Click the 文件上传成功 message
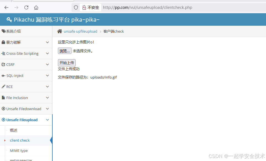The width and height of the screenshot is (266, 161). (x=69, y=69)
